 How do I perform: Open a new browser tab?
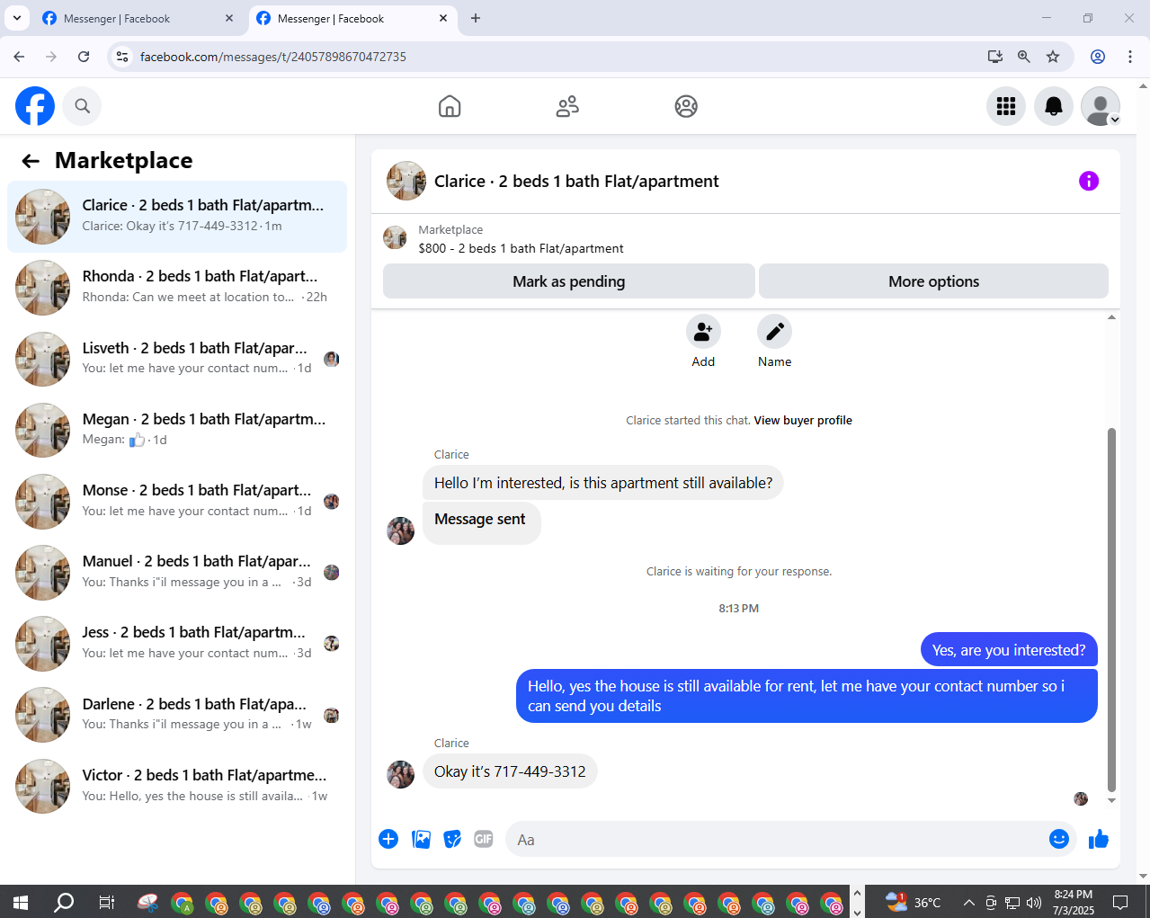[x=476, y=18]
